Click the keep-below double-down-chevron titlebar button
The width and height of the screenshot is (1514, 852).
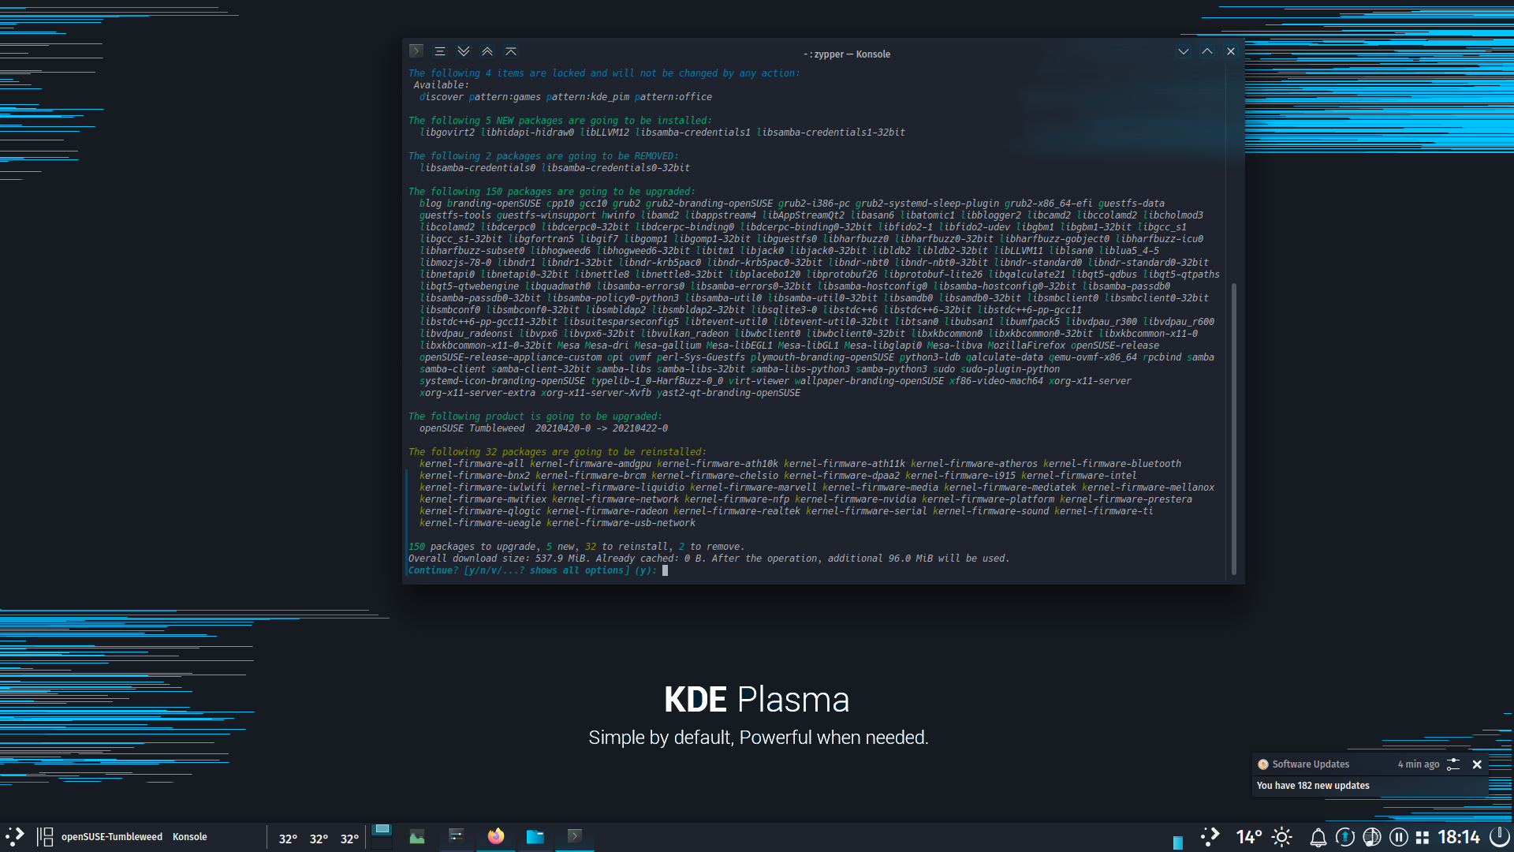click(x=464, y=51)
